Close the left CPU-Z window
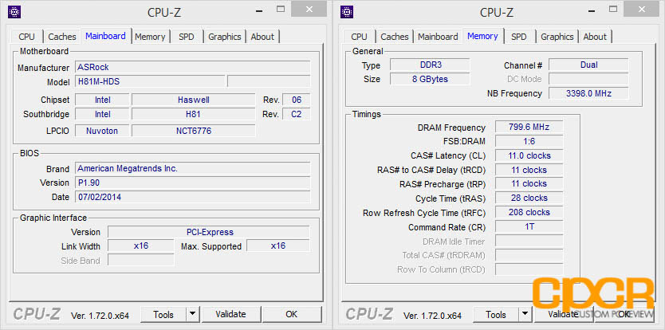 tap(309, 9)
